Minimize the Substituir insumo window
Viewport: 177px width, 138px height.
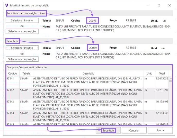click(x=148, y=5)
